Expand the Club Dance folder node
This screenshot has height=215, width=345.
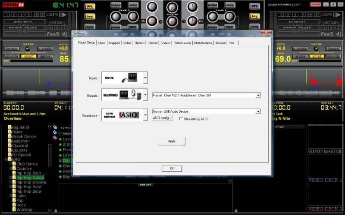click(10, 164)
